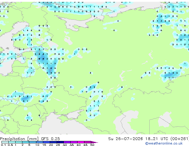Image resolution: width=189 pixels, height=146 pixels.
Task: Pick the 40–45 mm magenta legend swatch
Action: (x=81, y=142)
